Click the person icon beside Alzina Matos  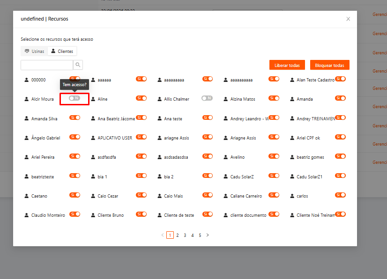point(225,99)
